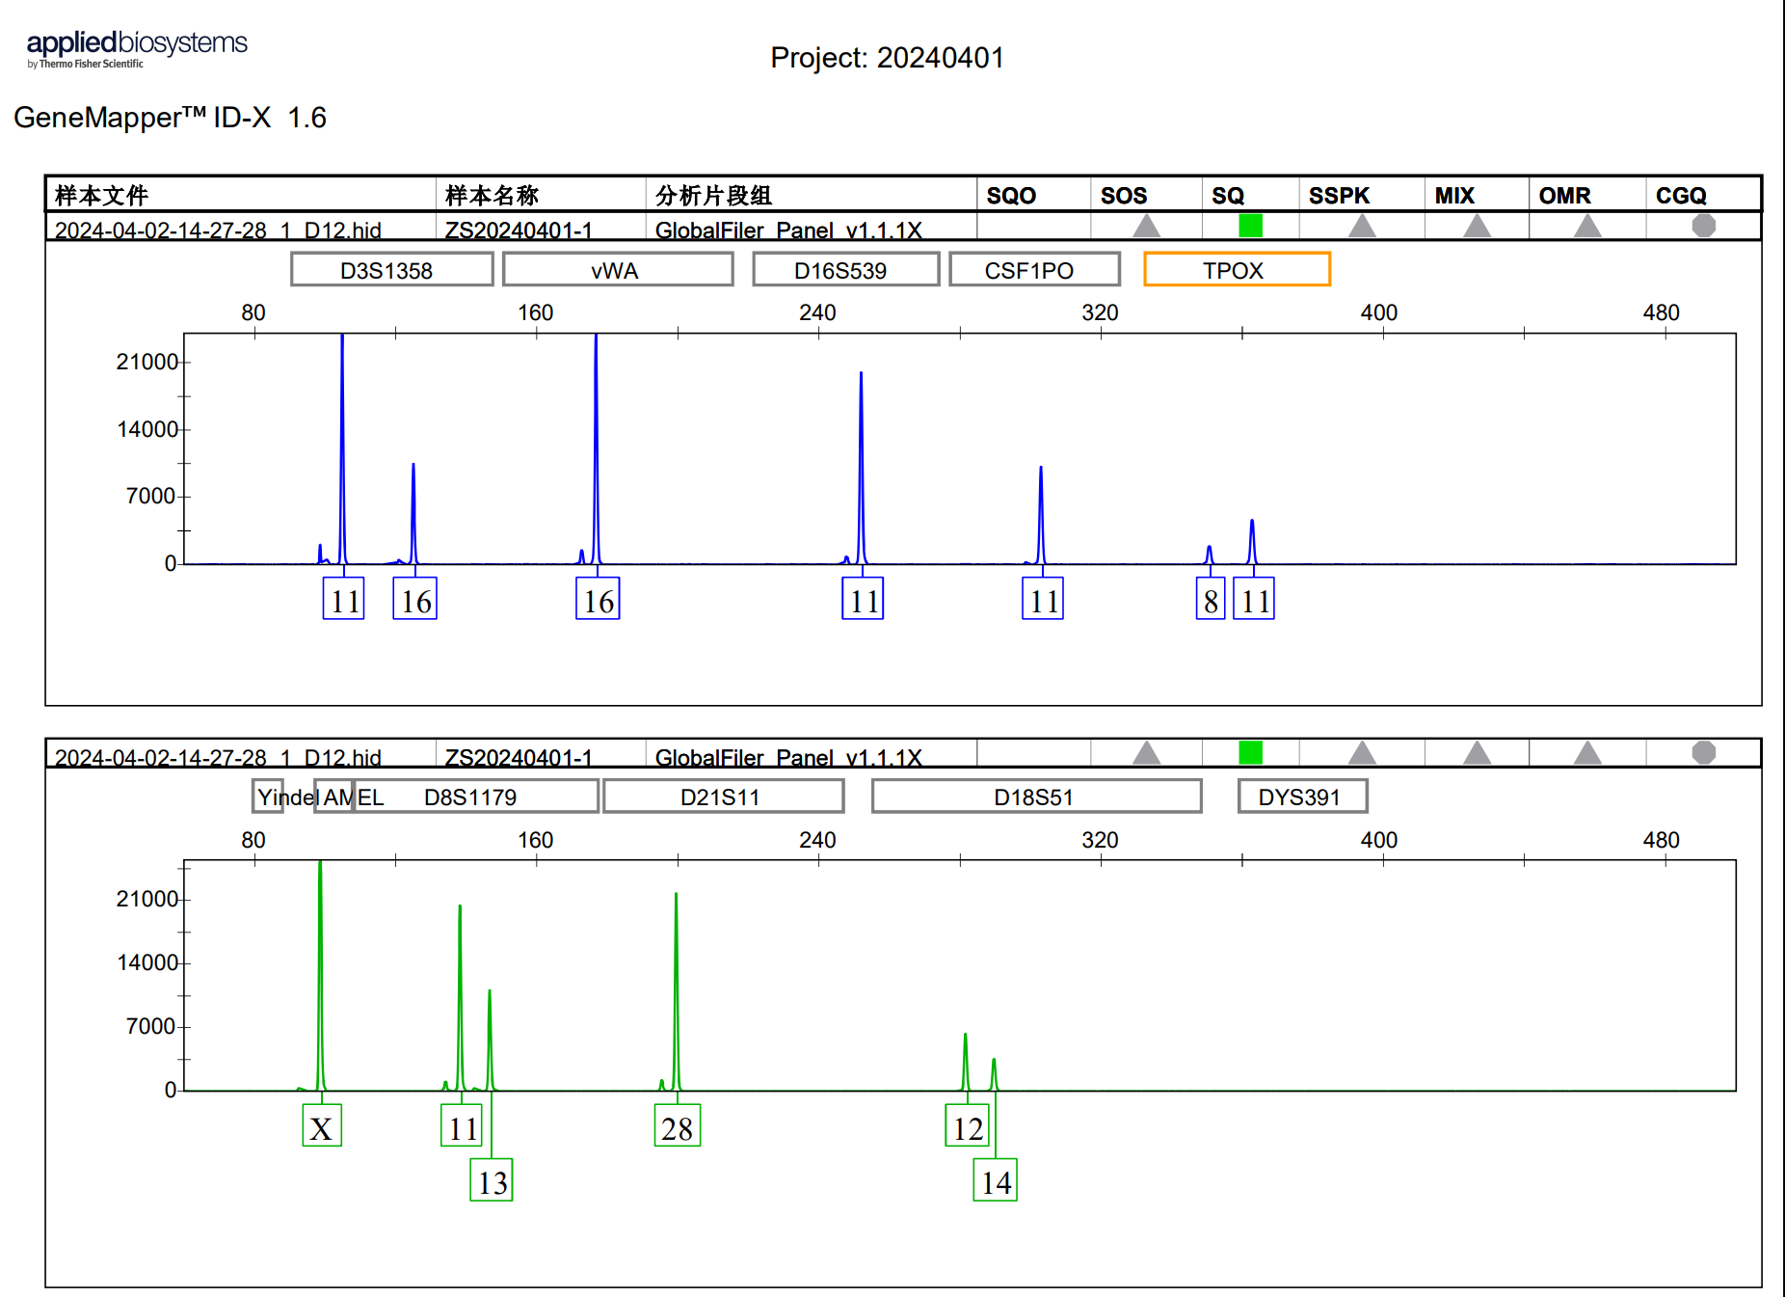The image size is (1785, 1297).
Task: Click the X allele label under AMEL
Action: click(322, 1126)
